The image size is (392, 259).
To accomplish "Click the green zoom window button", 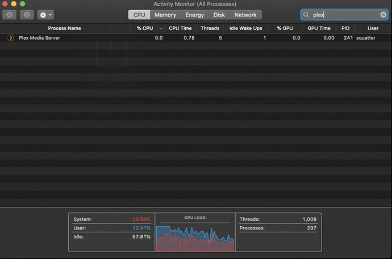I will pyautogui.click(x=23, y=4).
